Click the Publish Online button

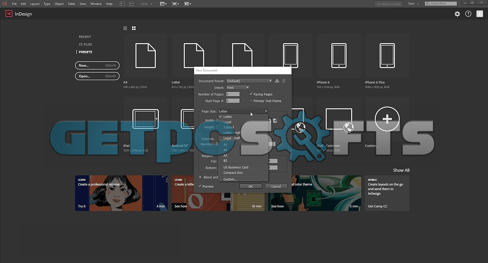coord(389,4)
